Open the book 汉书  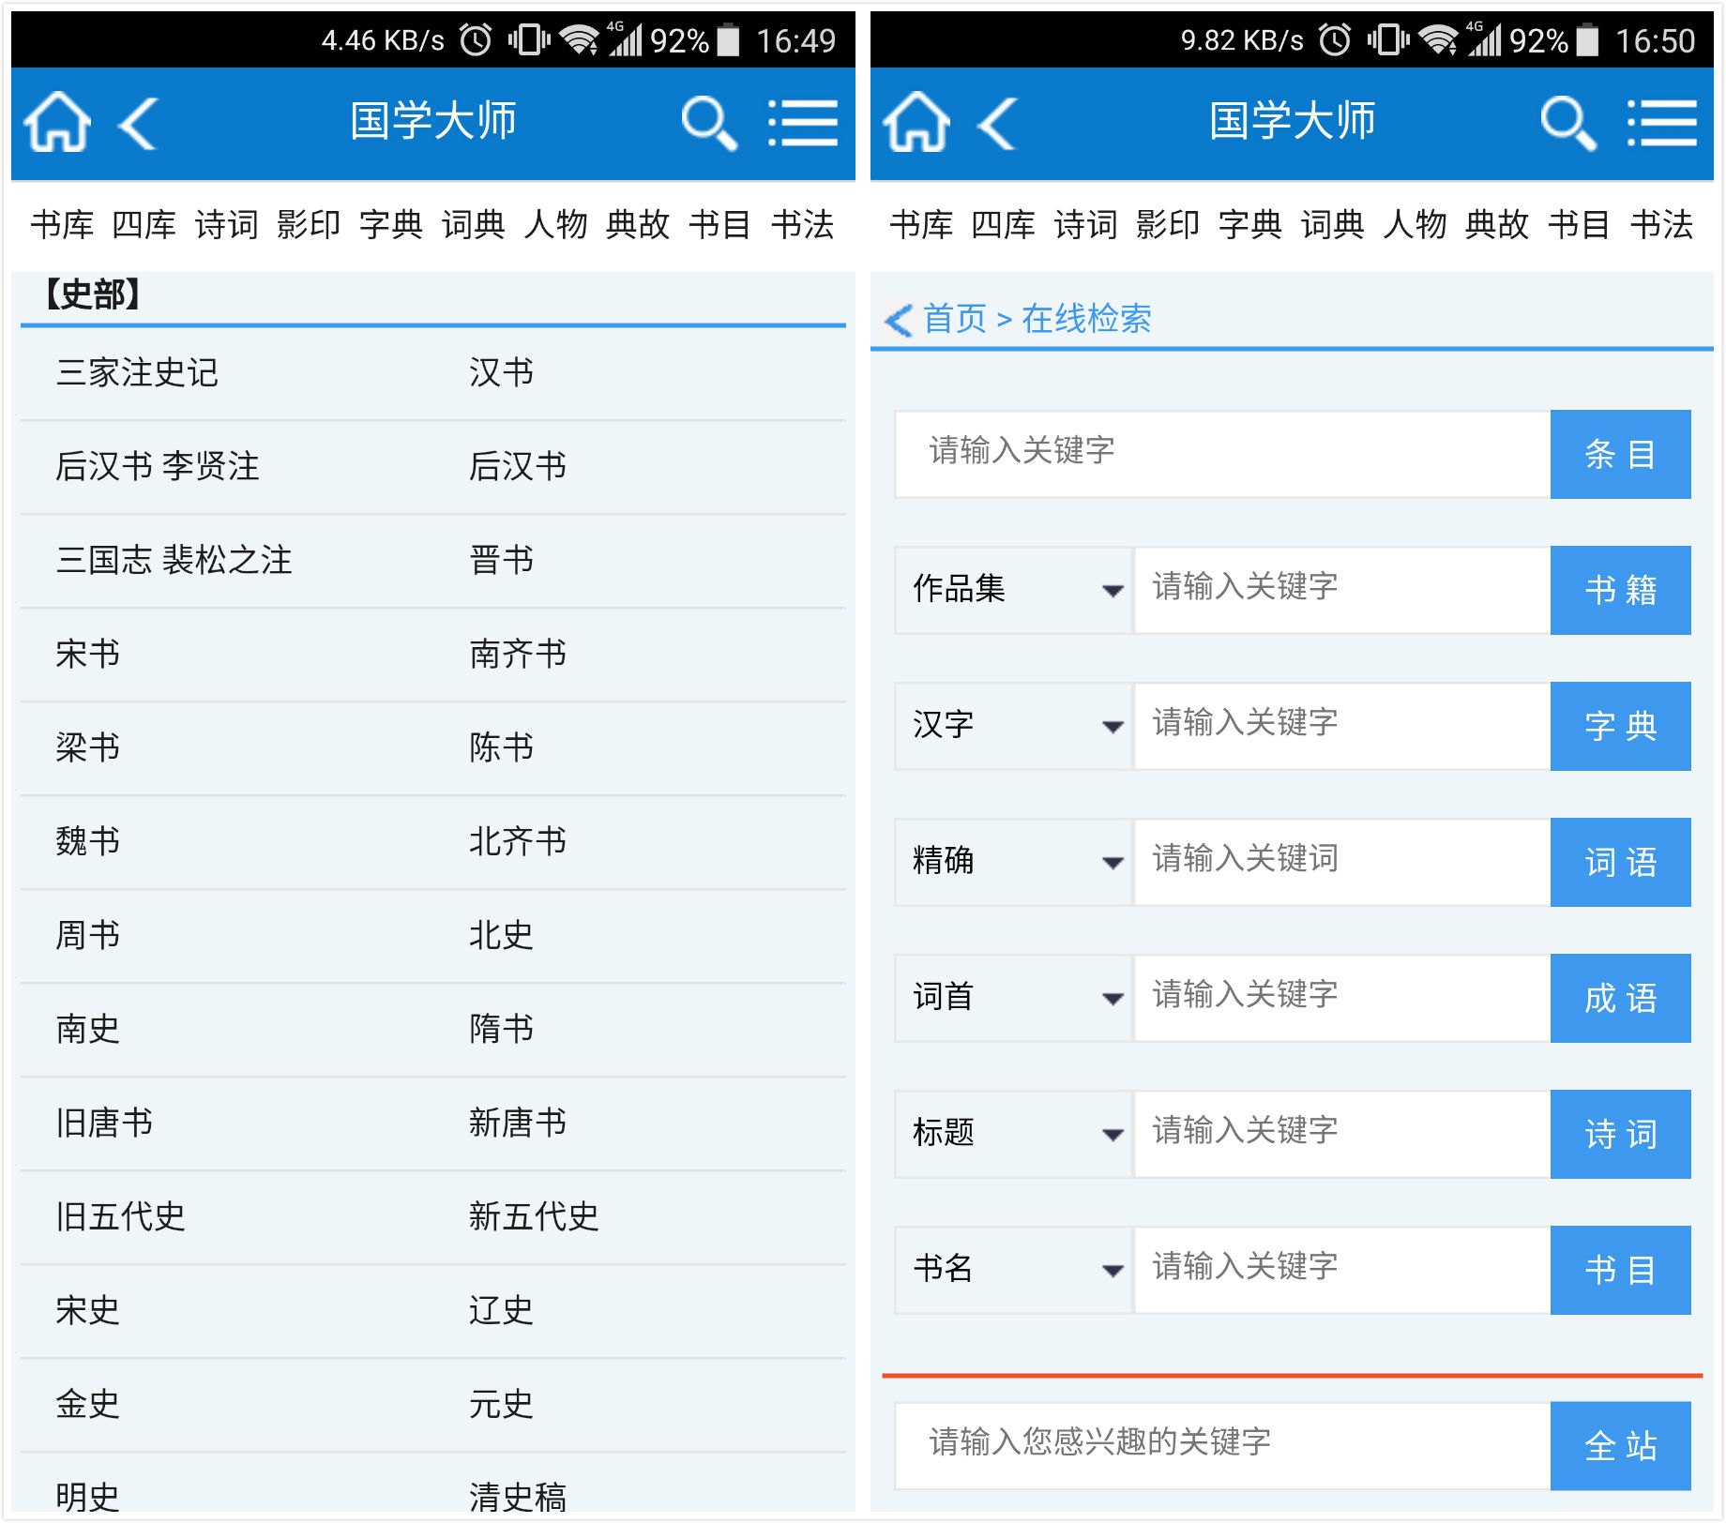point(501,373)
